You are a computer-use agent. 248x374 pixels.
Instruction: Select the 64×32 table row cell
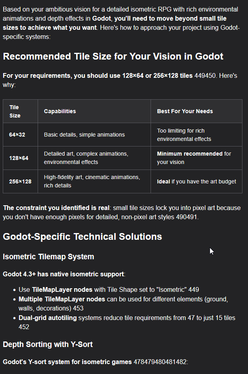click(x=17, y=135)
